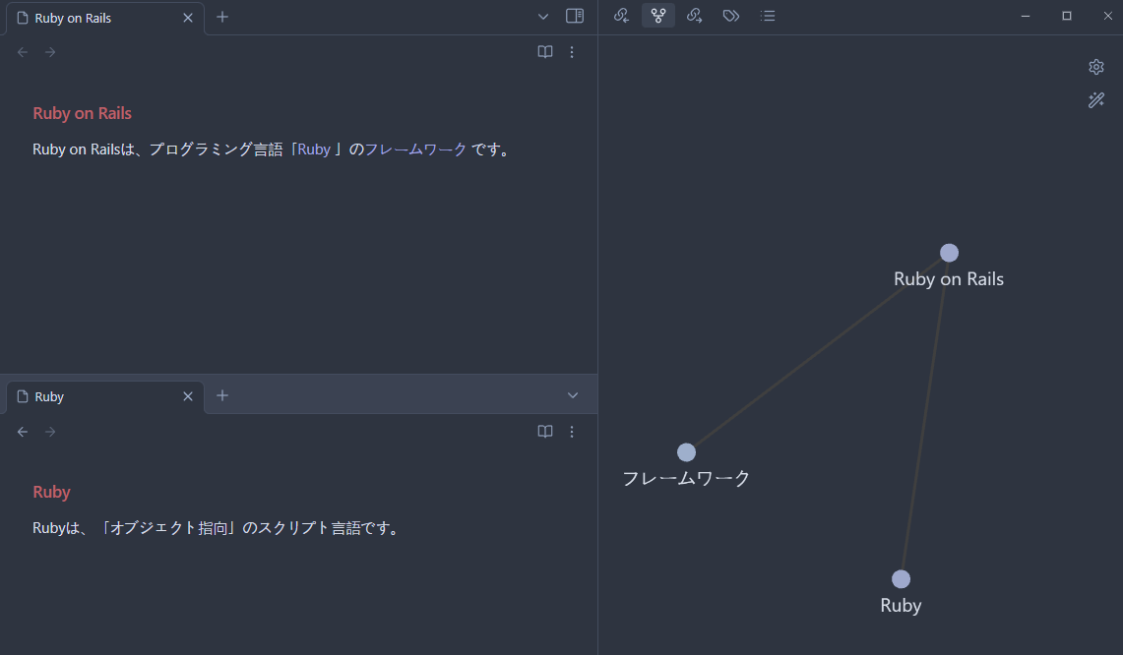Image resolution: width=1123 pixels, height=655 pixels.
Task: Click the Ruby note title heading
Action: [x=51, y=492]
